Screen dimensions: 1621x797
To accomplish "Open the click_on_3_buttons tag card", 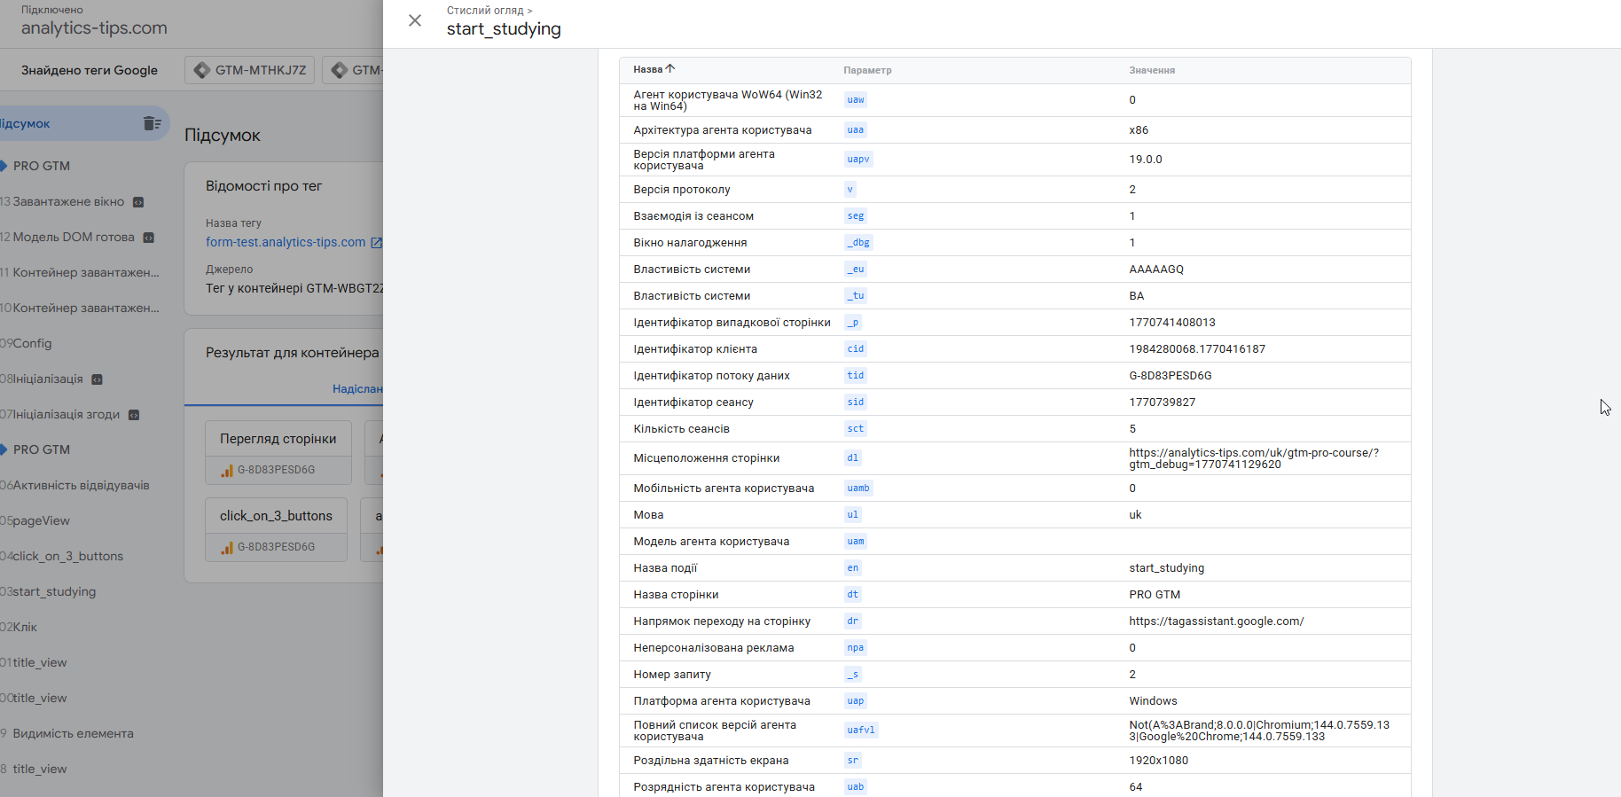I will click(276, 516).
